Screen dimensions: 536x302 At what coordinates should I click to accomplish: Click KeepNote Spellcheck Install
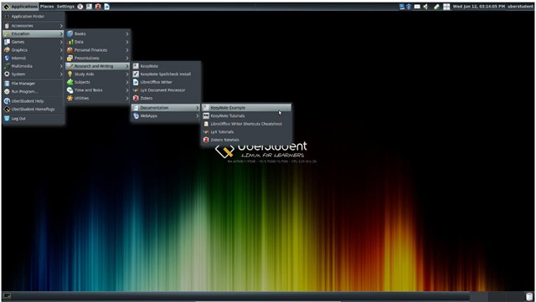(x=166, y=74)
